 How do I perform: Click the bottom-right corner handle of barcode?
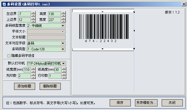tap(134, 48)
